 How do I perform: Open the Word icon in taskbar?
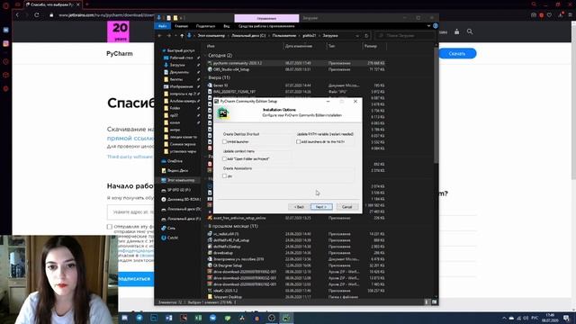(x=169, y=318)
